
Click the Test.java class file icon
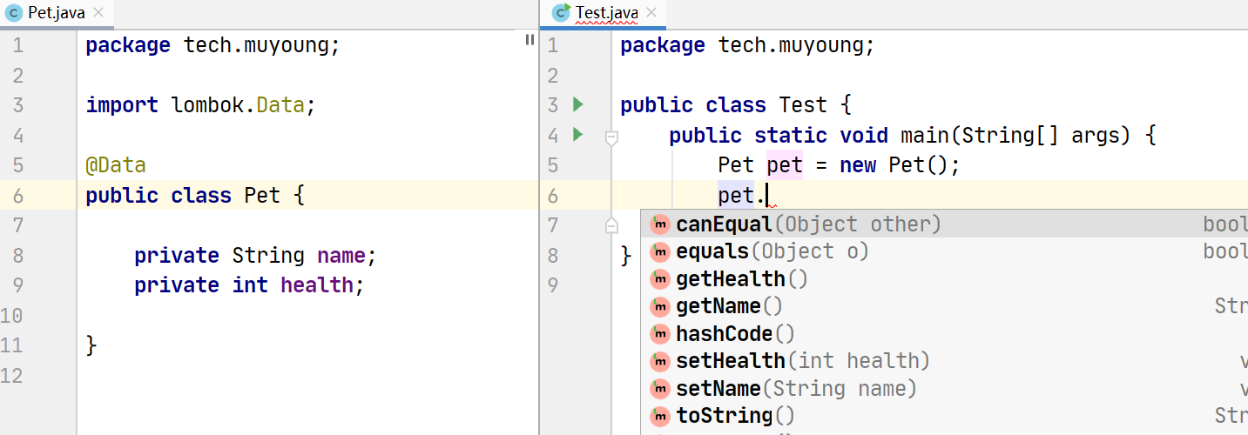click(x=562, y=13)
